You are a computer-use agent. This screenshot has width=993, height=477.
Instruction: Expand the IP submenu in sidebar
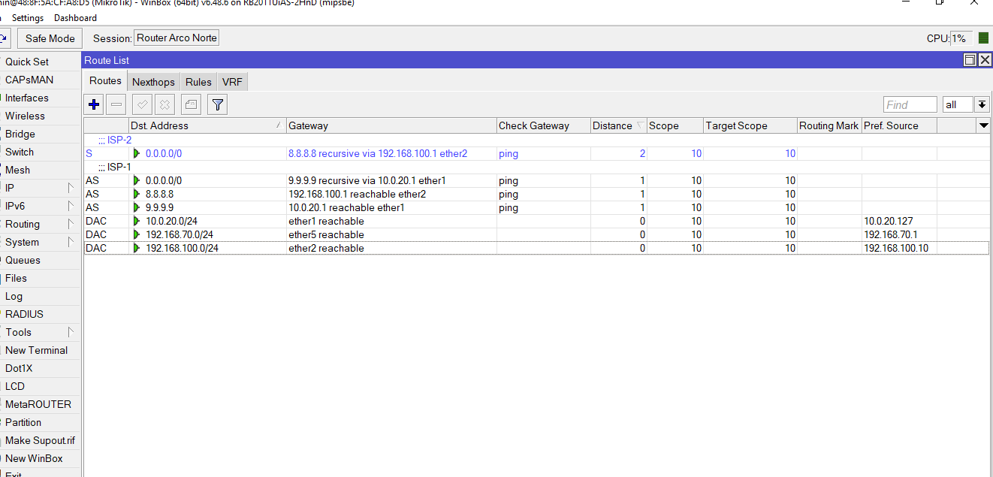click(41, 188)
